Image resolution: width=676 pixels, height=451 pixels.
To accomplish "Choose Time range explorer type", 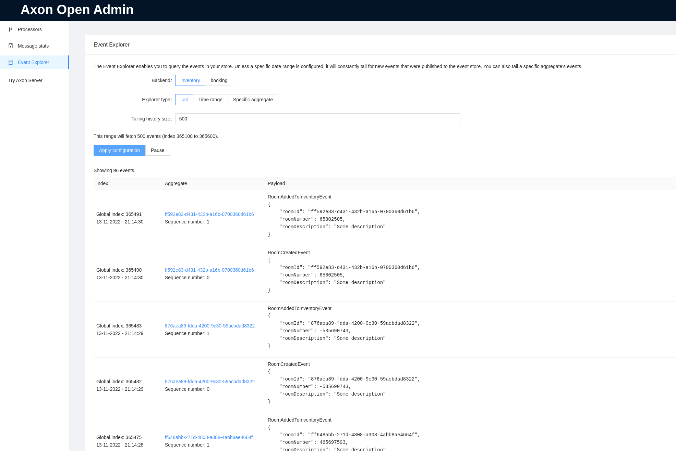I will [x=210, y=100].
